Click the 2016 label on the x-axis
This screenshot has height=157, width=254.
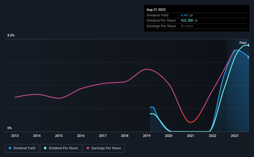(x=81, y=136)
